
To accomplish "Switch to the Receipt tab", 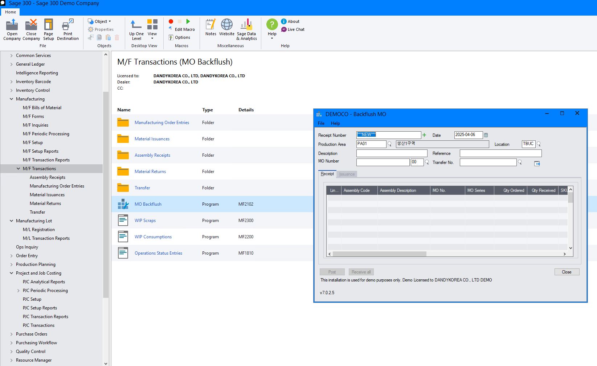I will pyautogui.click(x=327, y=174).
